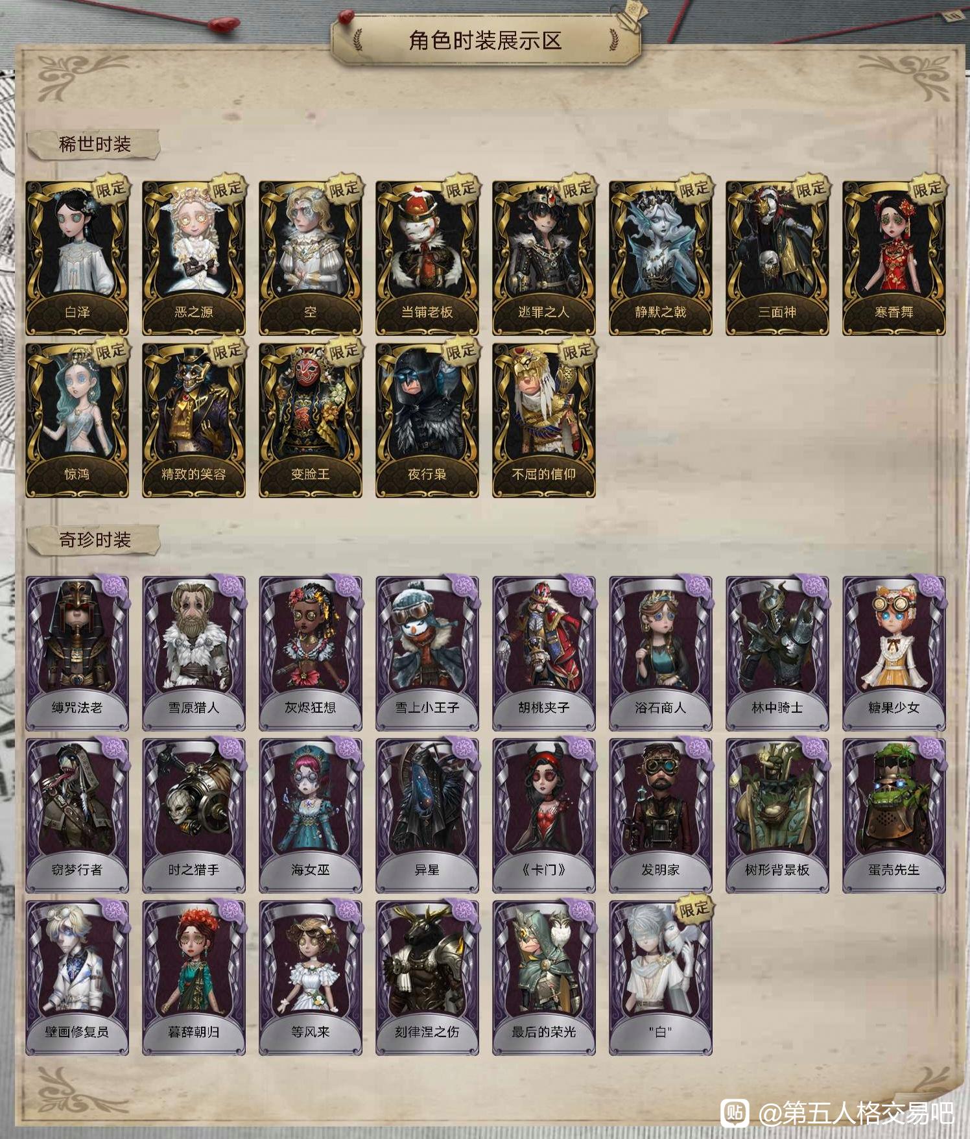Choose the 糖果少女 costume card

tap(894, 653)
